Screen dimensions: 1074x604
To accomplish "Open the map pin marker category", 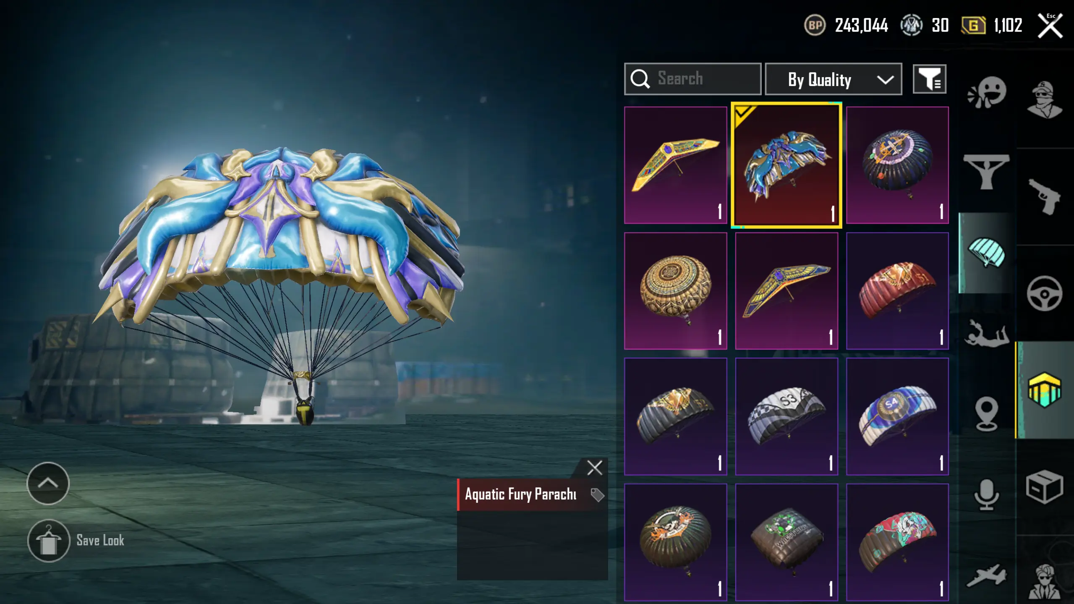I will [x=987, y=414].
